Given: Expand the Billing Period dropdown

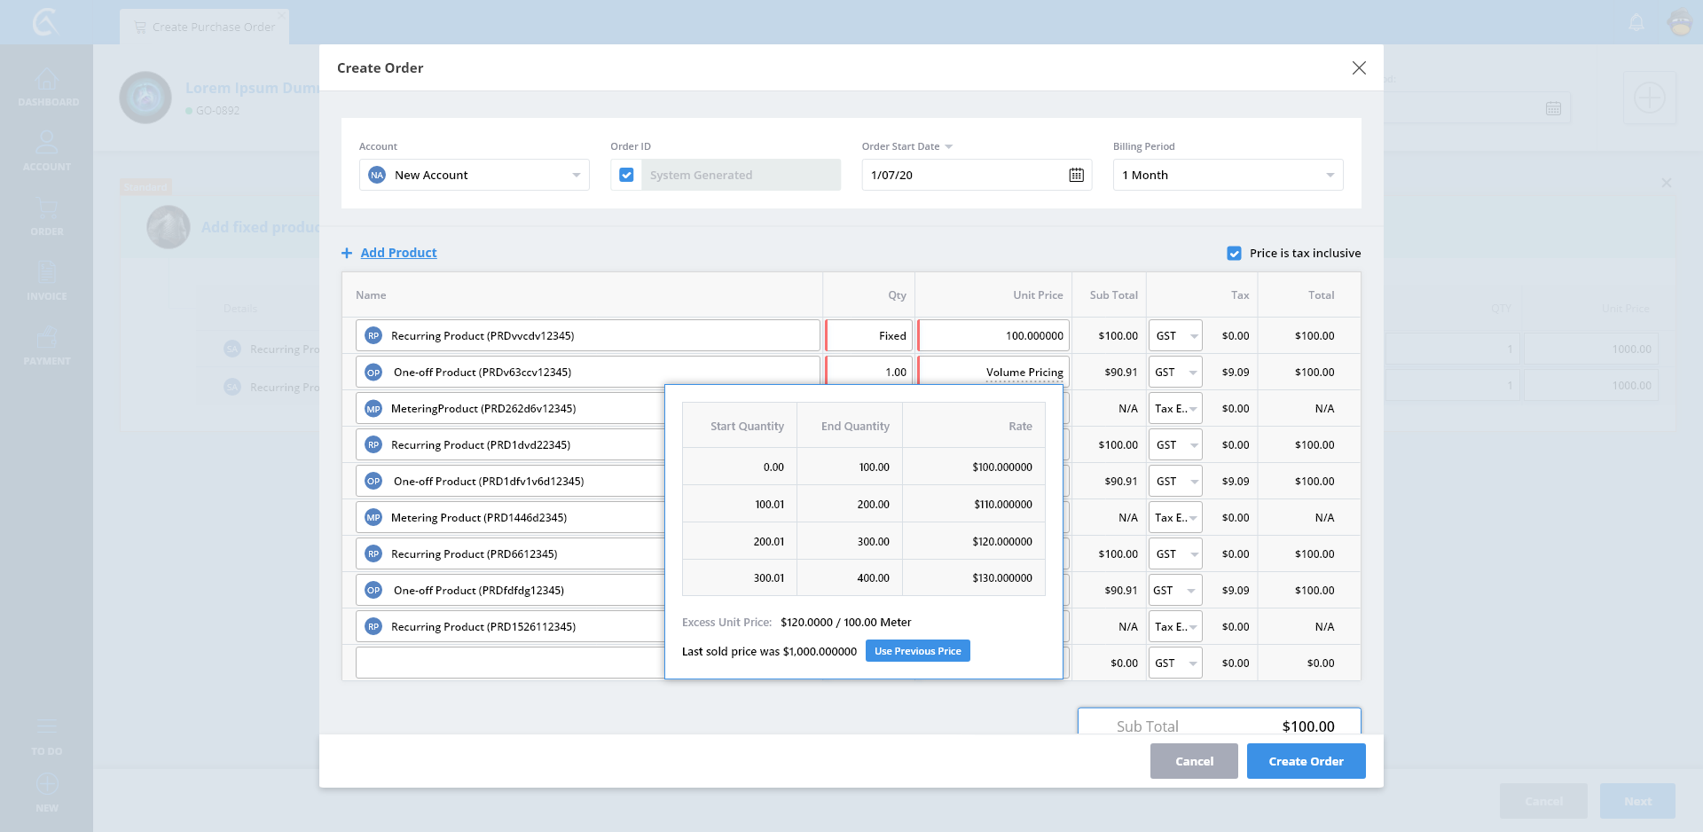Looking at the screenshot, I should [x=1330, y=176].
